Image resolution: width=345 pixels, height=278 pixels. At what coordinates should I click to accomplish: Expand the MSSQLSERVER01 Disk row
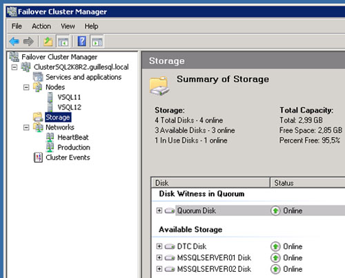[159, 257]
